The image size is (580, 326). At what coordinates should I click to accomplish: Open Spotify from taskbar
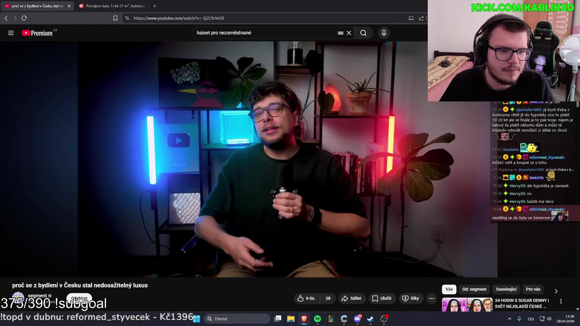point(317,319)
